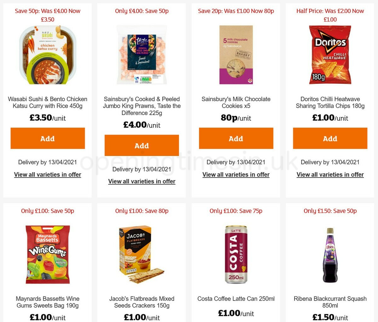
Task: View all varieties of the Katsu Curry offer
Action: click(48, 174)
